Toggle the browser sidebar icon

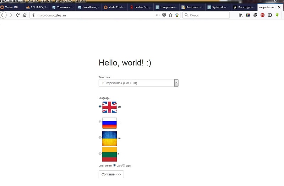point(270,15)
